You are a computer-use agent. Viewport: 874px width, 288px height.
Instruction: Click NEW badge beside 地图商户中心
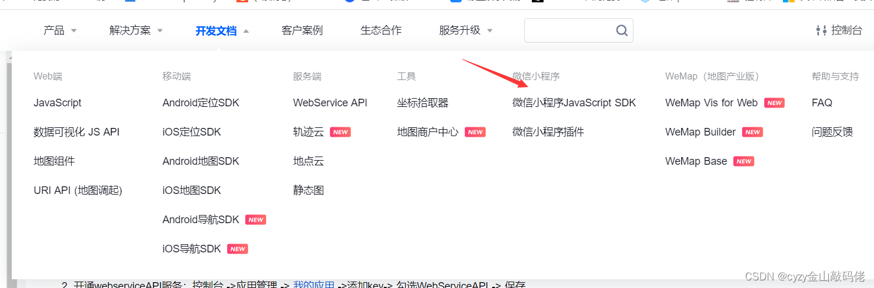pos(475,132)
